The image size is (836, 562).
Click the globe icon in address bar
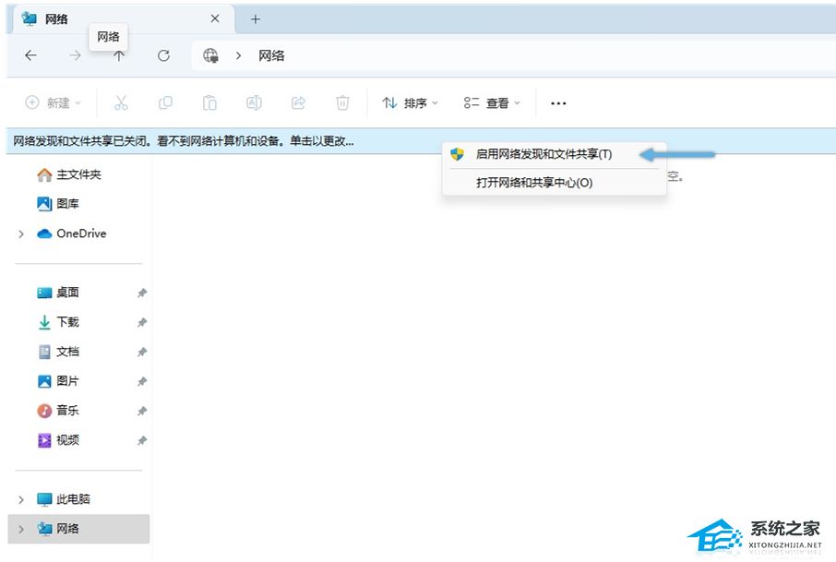[x=210, y=55]
